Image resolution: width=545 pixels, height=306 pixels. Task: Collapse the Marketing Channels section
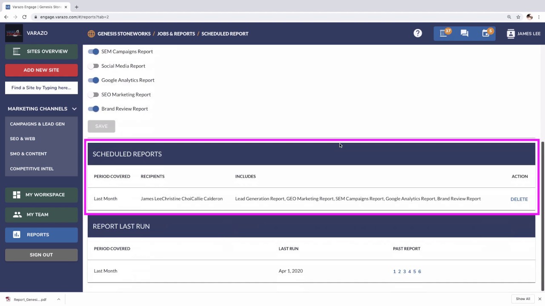click(x=74, y=109)
